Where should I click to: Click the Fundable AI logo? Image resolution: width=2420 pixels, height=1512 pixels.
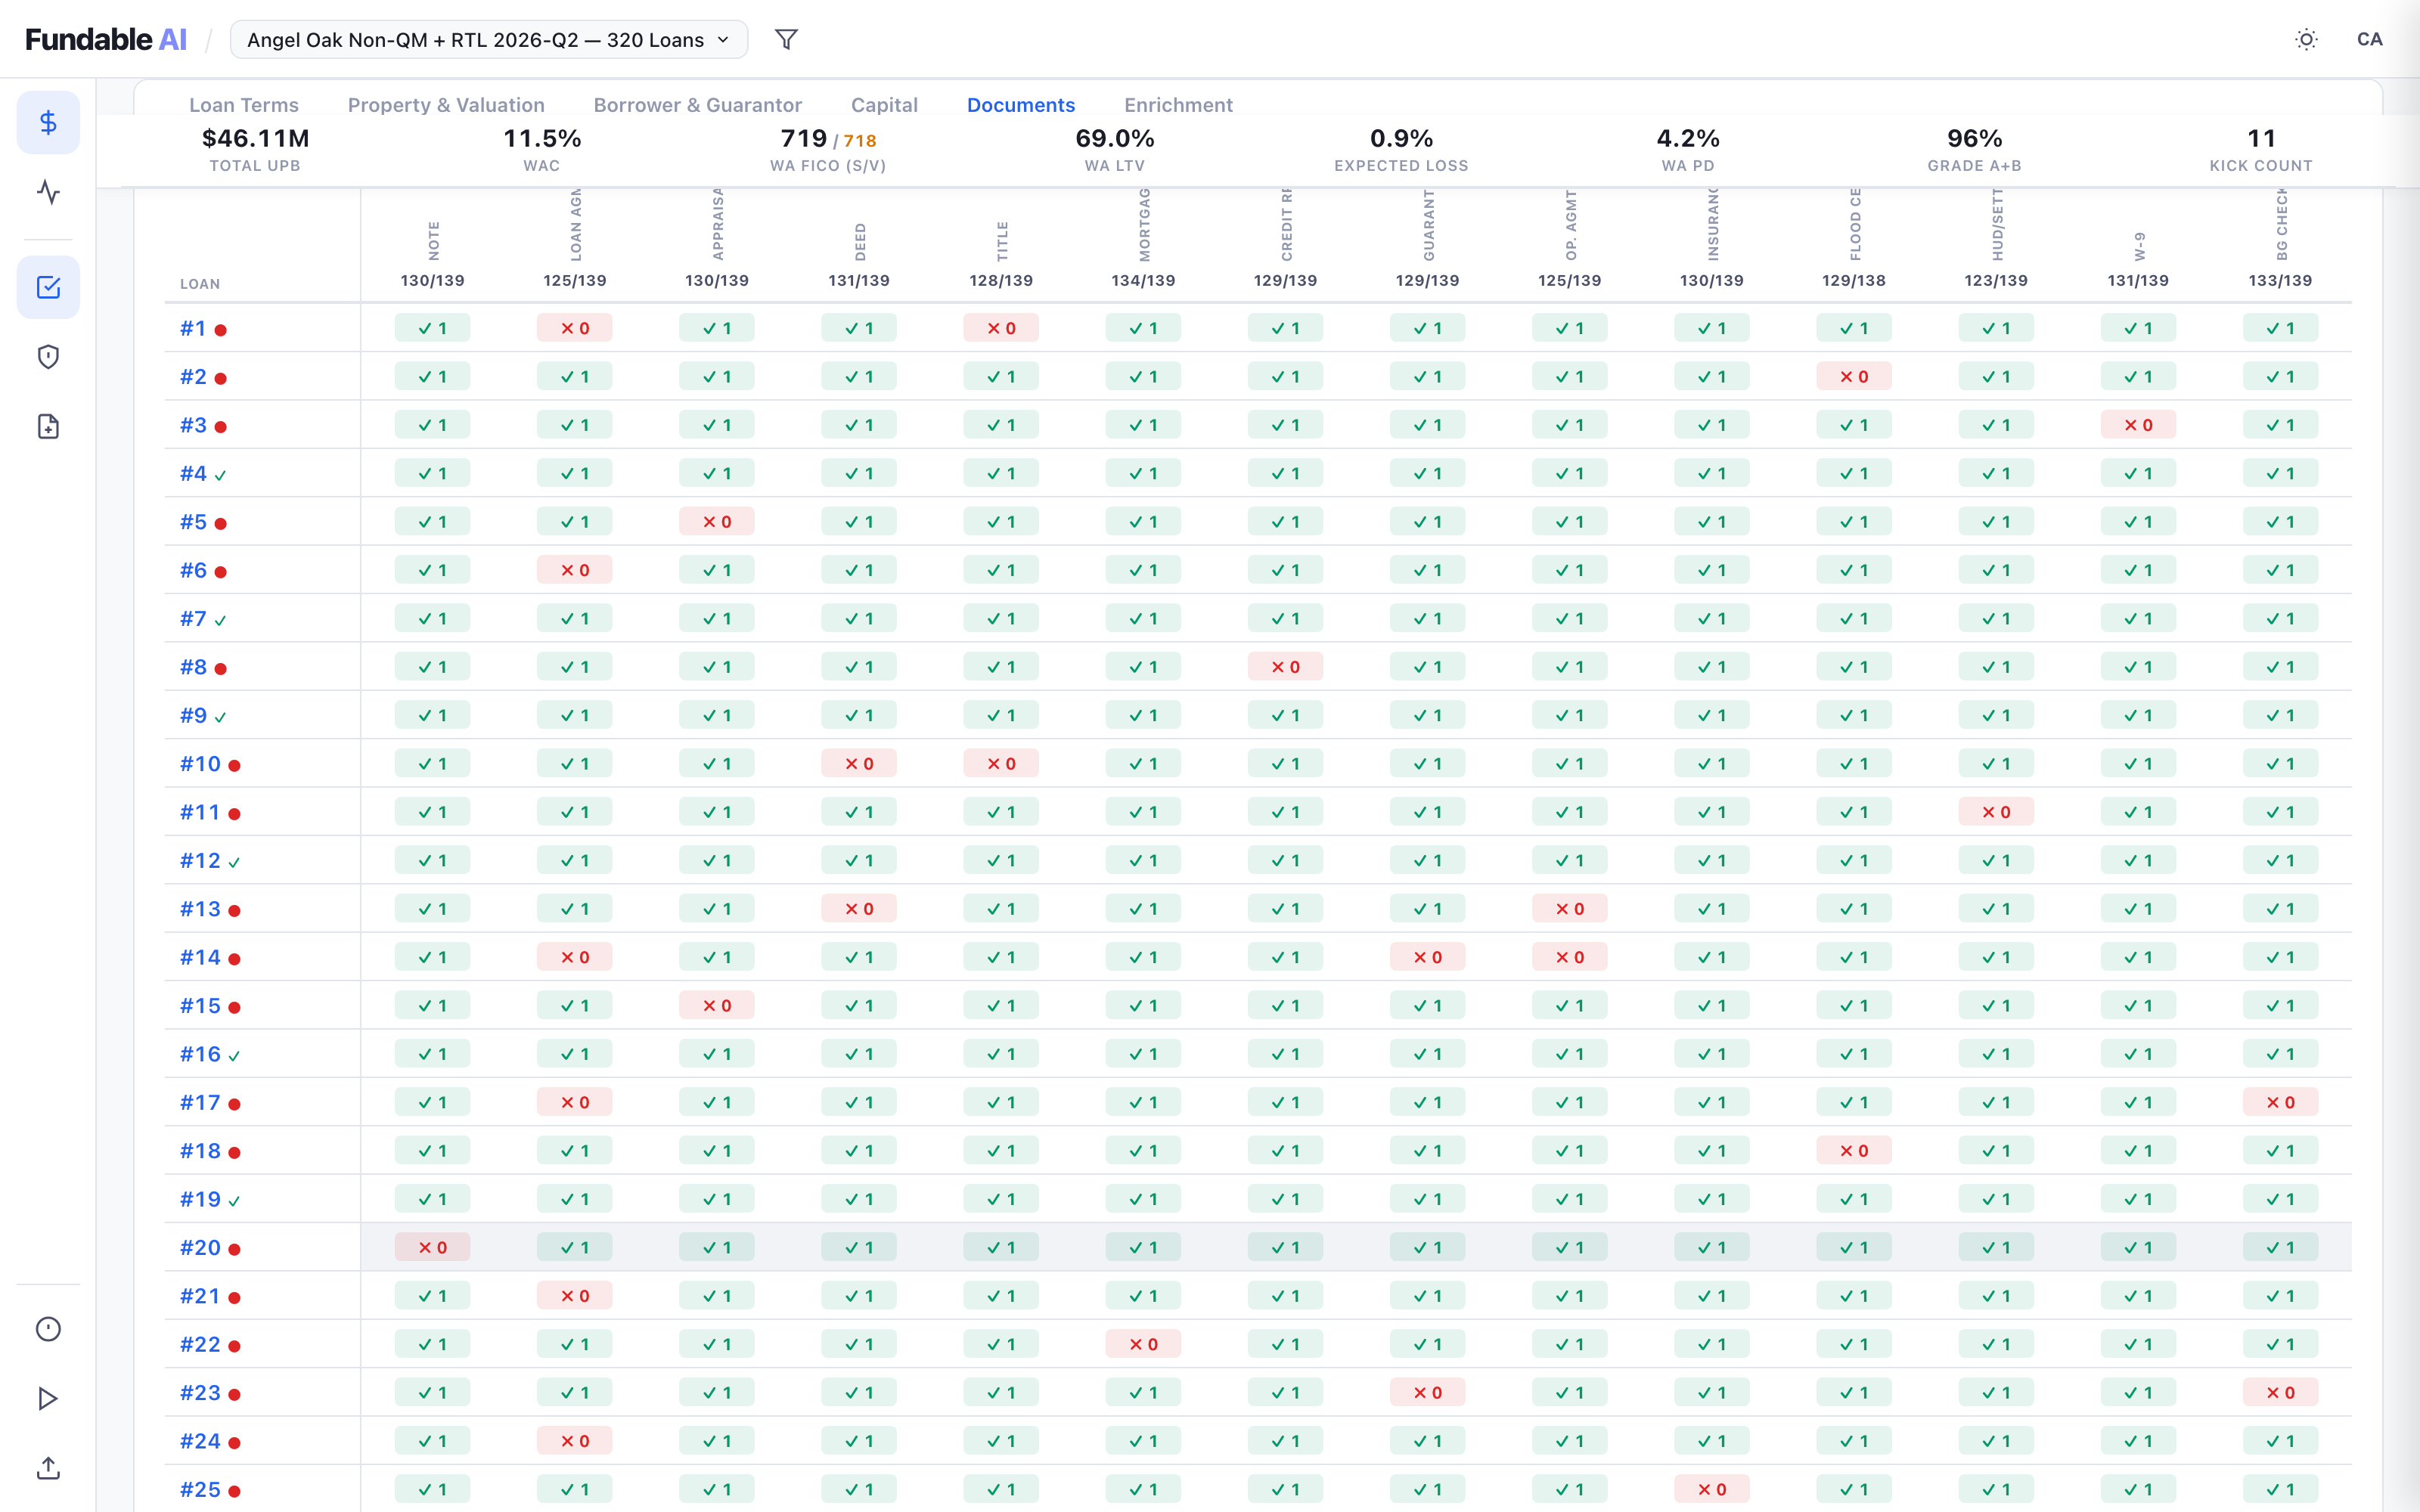coord(106,39)
